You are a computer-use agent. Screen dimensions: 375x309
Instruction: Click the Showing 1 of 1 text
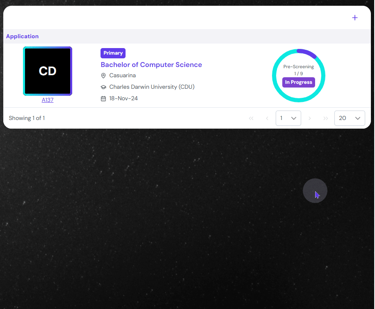tap(27, 118)
